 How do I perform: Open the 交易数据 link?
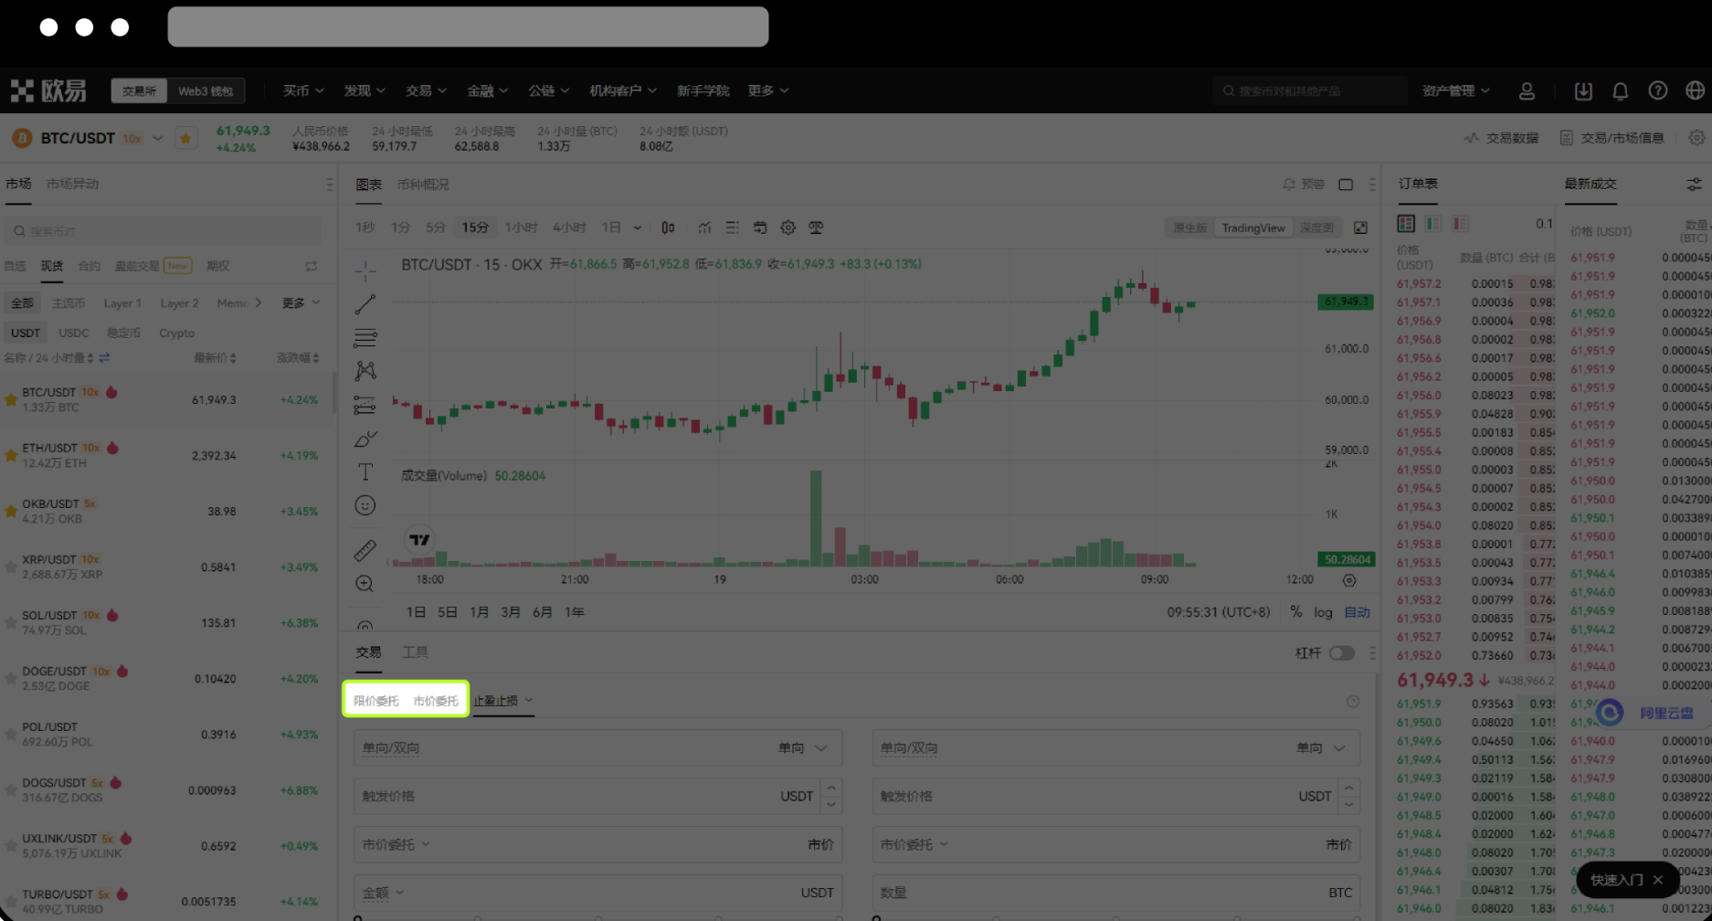coord(1501,138)
